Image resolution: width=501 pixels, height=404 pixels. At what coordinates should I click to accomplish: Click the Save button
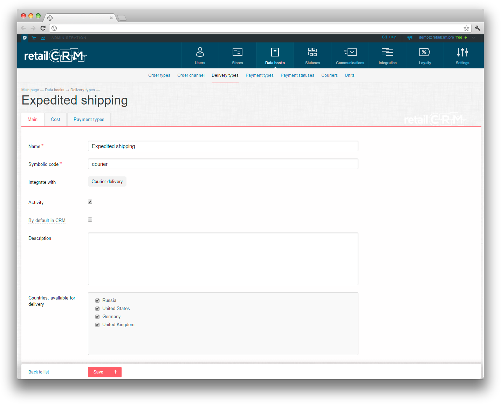click(x=98, y=372)
